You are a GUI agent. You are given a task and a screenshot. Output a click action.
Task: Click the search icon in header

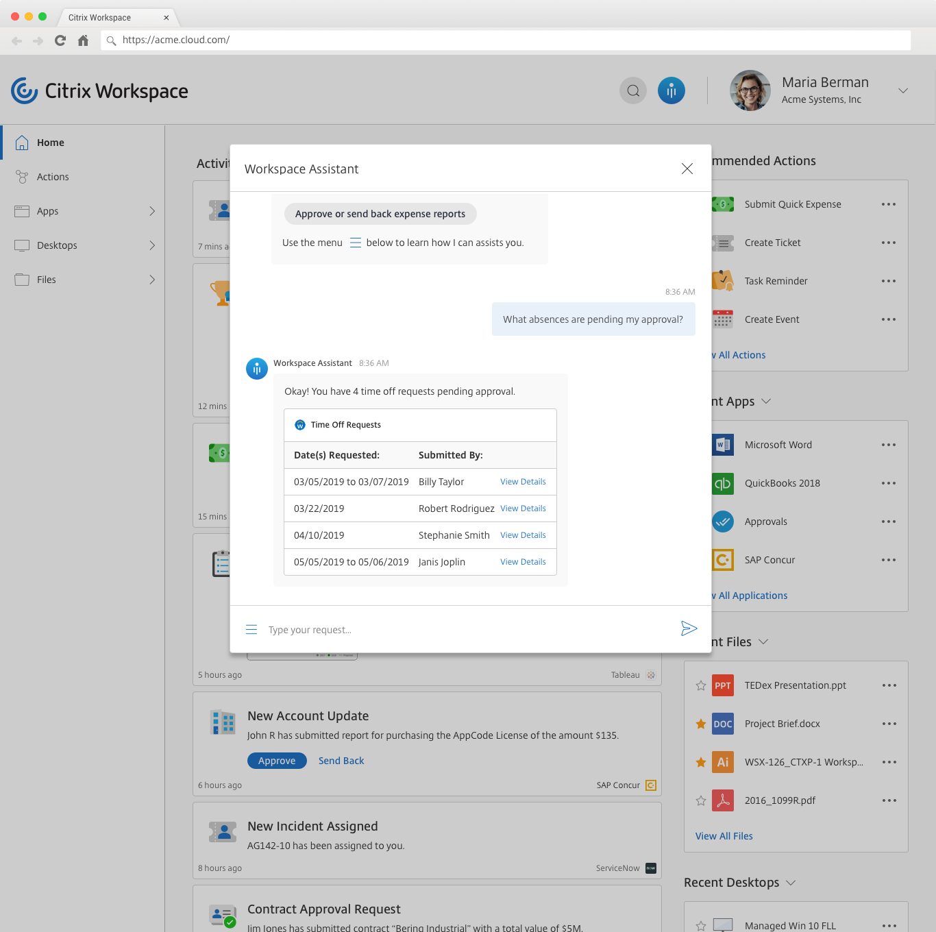pyautogui.click(x=632, y=90)
